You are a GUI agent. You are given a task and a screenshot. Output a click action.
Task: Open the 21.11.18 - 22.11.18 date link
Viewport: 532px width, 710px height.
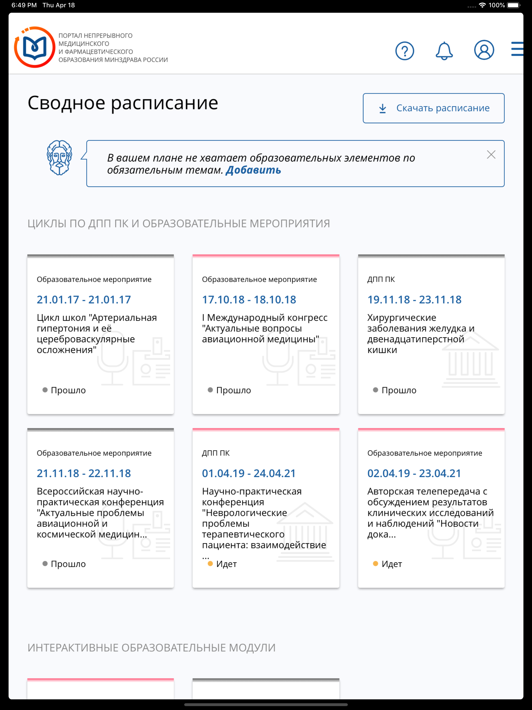[x=84, y=473]
